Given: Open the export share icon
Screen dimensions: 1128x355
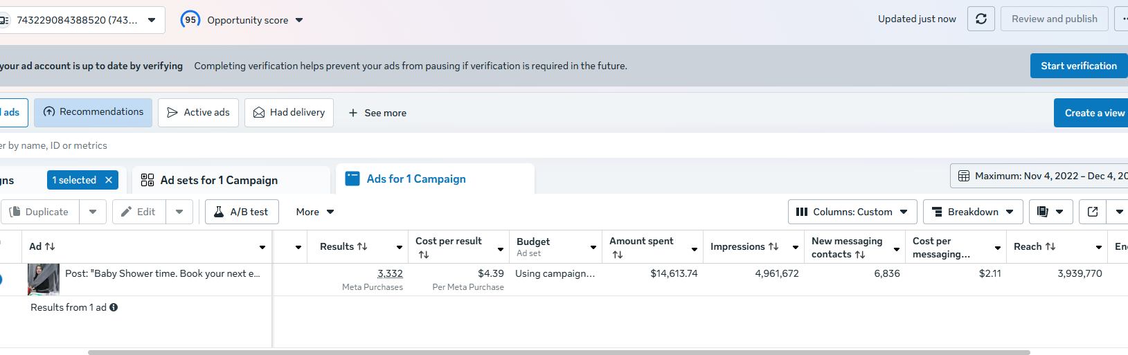Looking at the screenshot, I should pyautogui.click(x=1093, y=212).
